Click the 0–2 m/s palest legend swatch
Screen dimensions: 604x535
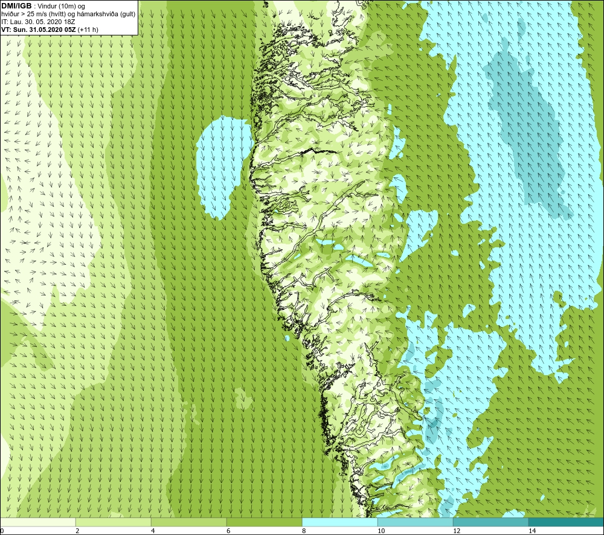[37, 522]
